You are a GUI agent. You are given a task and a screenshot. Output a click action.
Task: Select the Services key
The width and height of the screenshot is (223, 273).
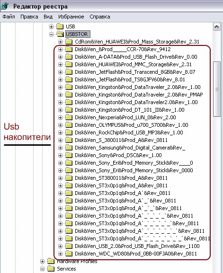pyautogui.click(x=66, y=269)
